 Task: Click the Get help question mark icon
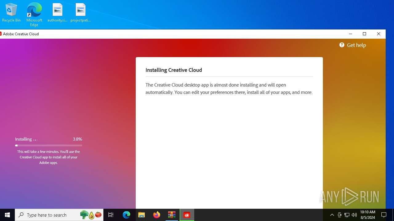(342, 45)
